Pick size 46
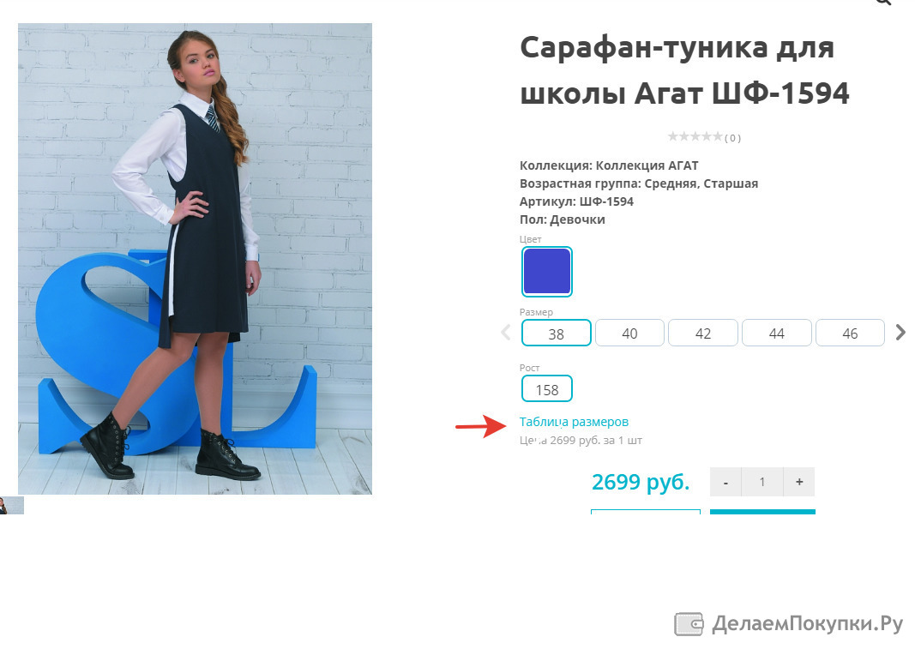 click(x=850, y=333)
